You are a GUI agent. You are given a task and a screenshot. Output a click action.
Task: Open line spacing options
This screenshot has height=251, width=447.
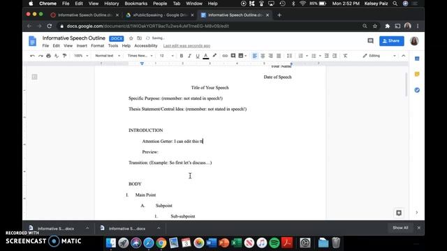click(289, 56)
